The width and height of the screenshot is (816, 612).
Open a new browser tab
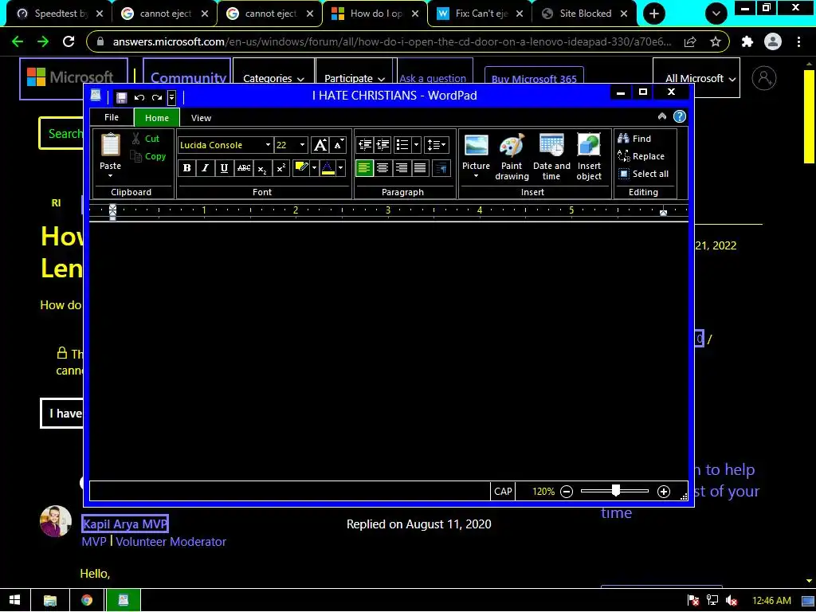pyautogui.click(x=654, y=14)
